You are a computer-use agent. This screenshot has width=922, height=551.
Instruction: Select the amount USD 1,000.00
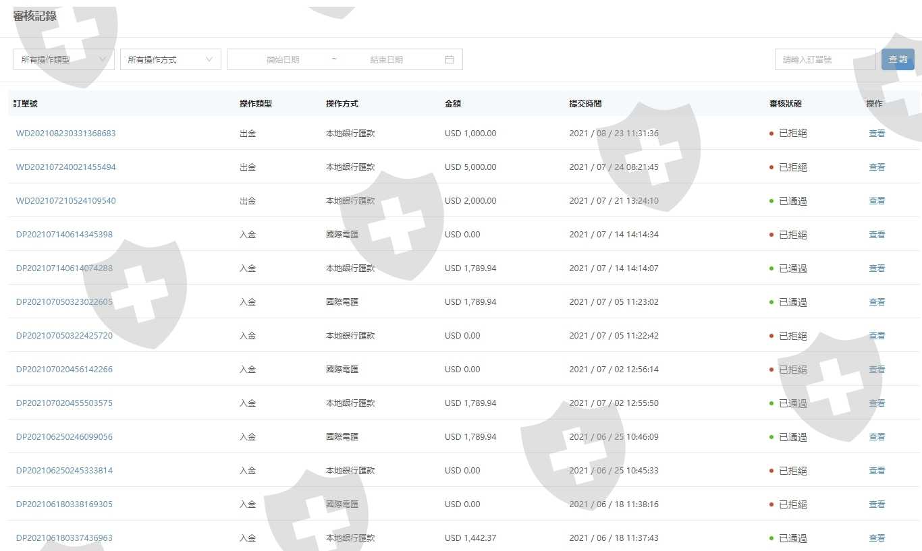point(470,134)
